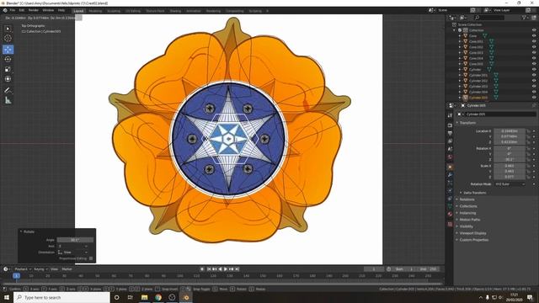The height and width of the screenshot is (303, 539).
Task: Jump to the timeline end frame
Action: pos(237,269)
